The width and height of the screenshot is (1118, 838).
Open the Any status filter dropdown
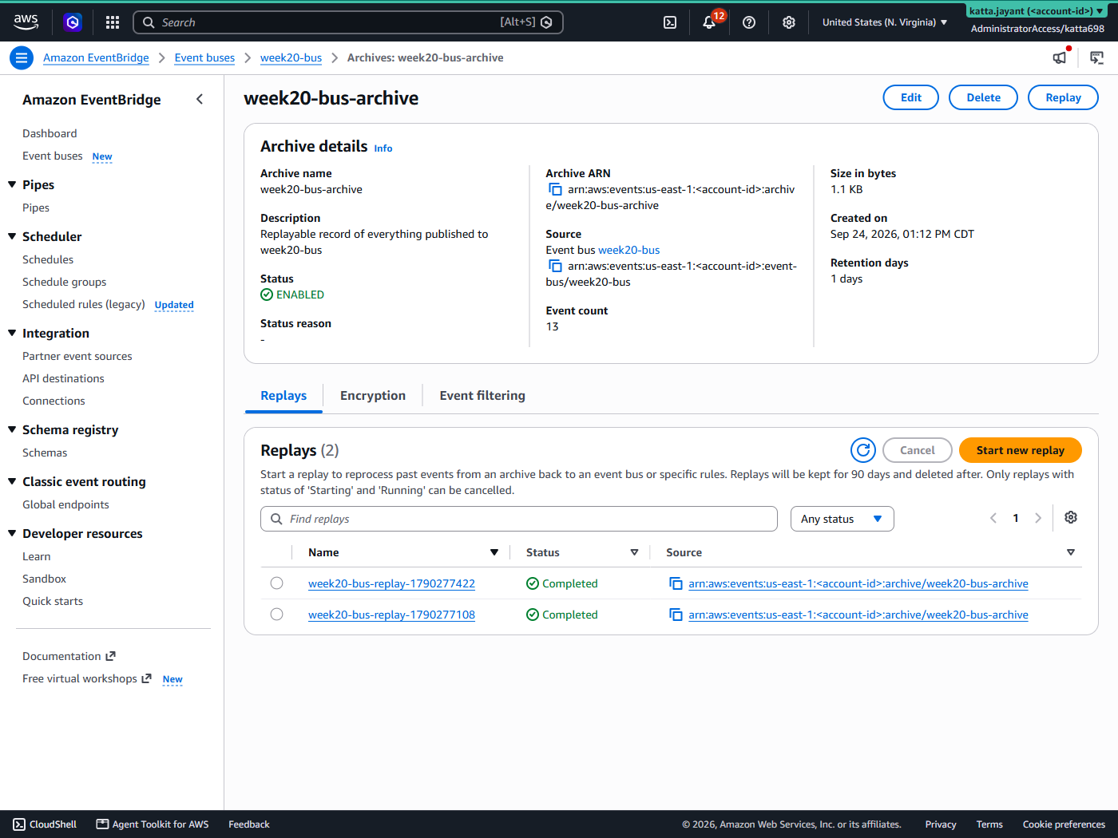click(842, 519)
